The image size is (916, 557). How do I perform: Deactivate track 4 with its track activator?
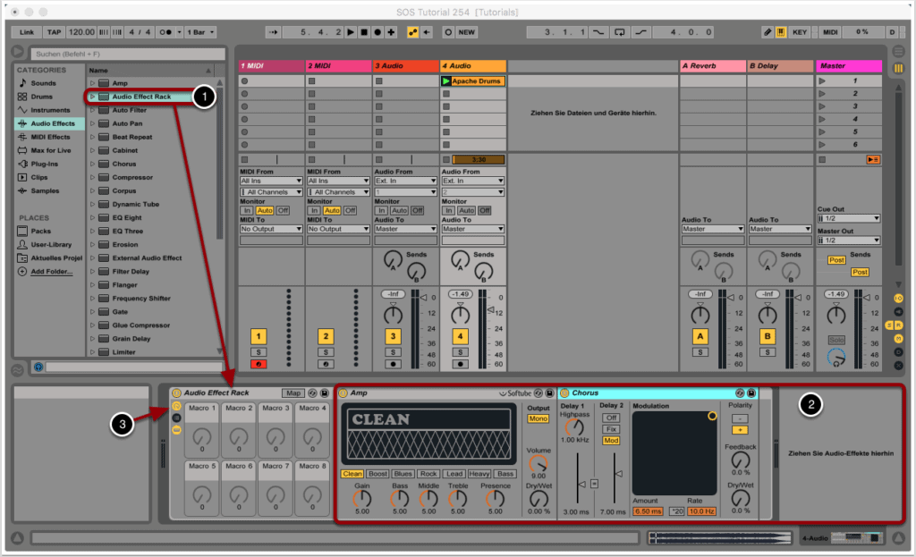460,337
